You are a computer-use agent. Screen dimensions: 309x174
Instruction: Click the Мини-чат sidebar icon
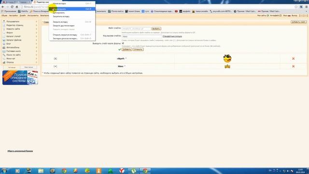pos(4,58)
